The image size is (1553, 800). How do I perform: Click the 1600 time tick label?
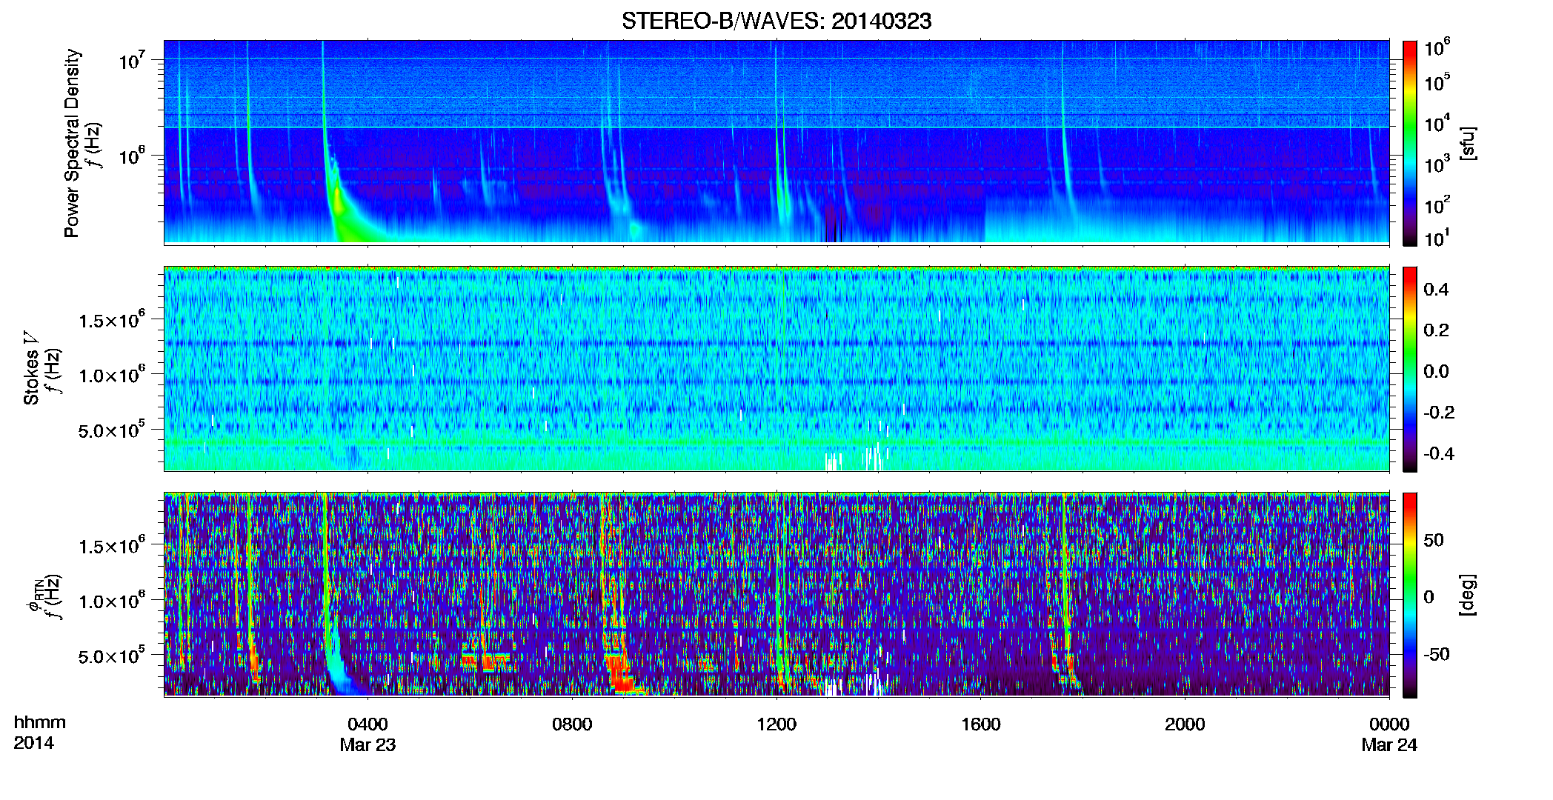pos(981,724)
